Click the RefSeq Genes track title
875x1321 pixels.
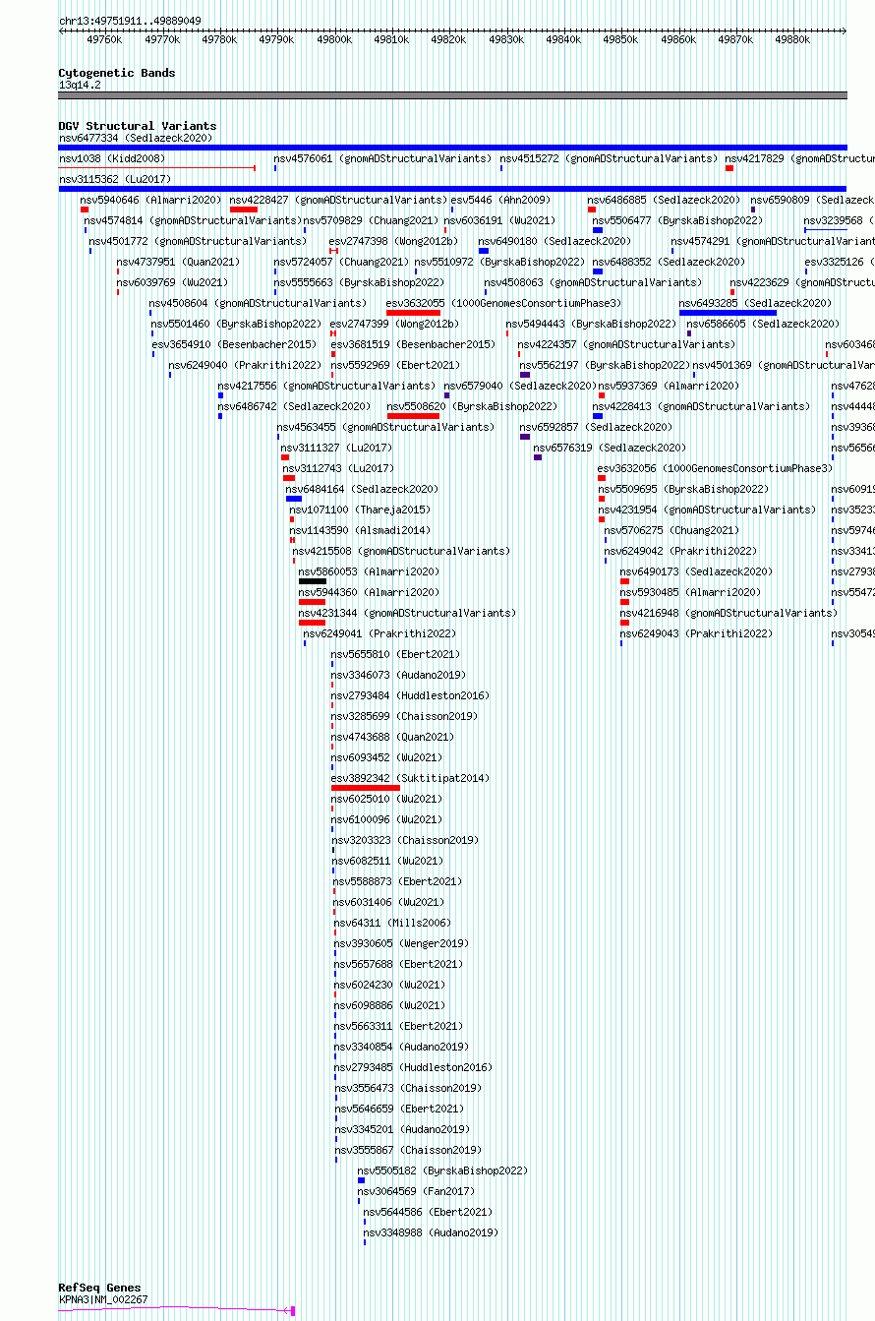[x=99, y=1288]
